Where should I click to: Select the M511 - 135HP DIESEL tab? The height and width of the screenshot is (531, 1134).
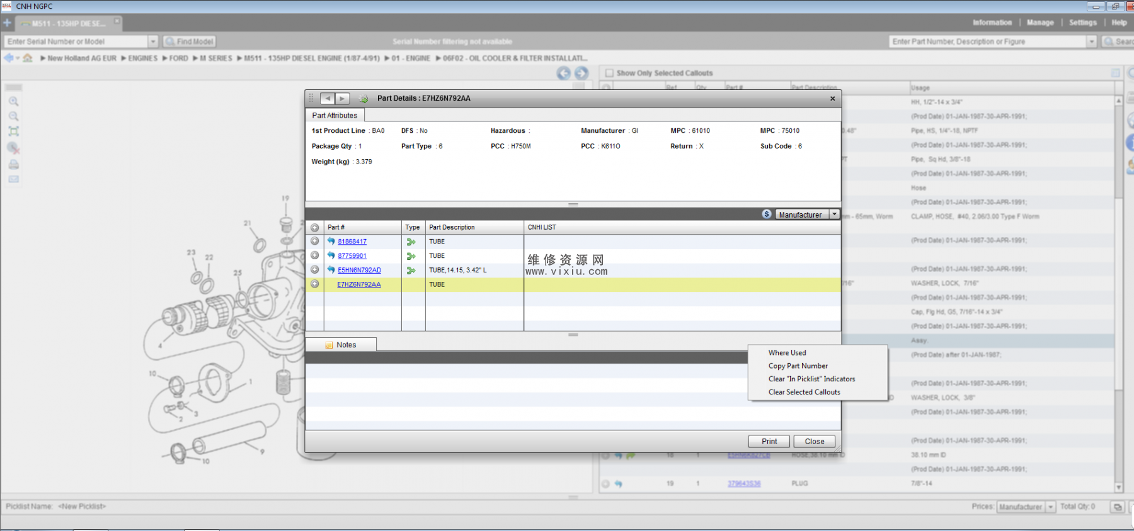tap(69, 23)
